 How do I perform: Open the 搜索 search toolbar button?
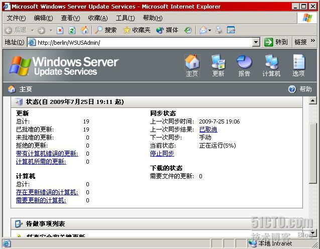(x=105, y=31)
